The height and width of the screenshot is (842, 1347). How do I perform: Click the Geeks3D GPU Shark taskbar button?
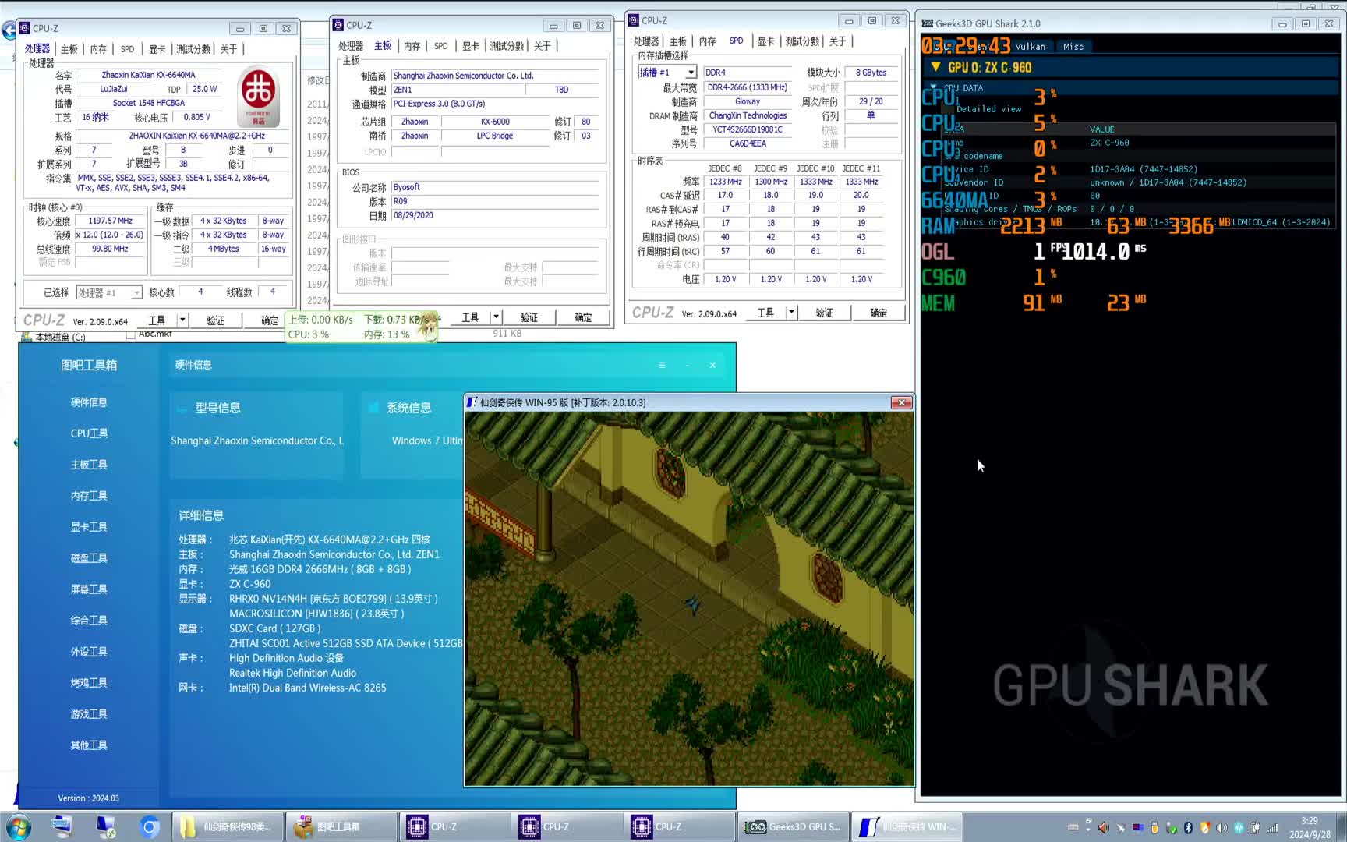[794, 826]
